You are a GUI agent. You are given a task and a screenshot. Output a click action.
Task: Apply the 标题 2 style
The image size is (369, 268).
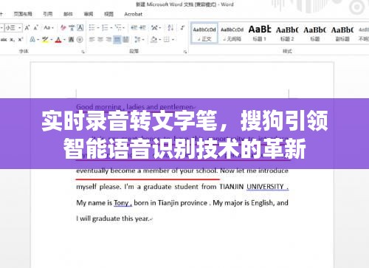click(287, 33)
